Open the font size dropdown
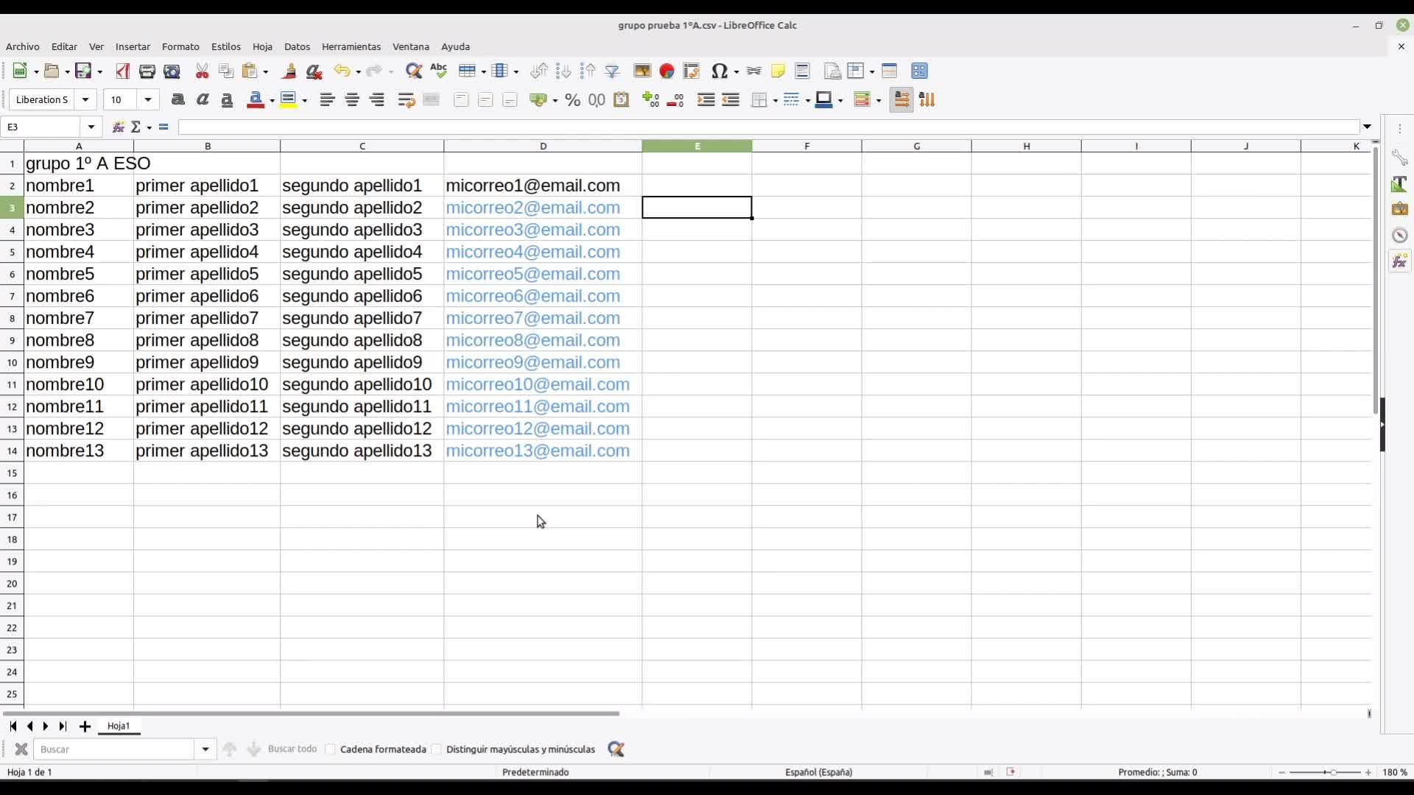This screenshot has height=795, width=1414. click(x=148, y=100)
